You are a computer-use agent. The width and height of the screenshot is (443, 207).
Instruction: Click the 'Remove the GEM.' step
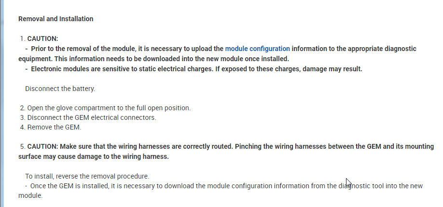pyautogui.click(x=55, y=128)
